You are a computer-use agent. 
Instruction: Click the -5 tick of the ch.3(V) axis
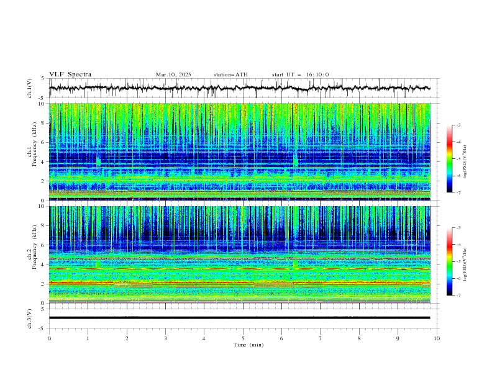tap(42, 328)
